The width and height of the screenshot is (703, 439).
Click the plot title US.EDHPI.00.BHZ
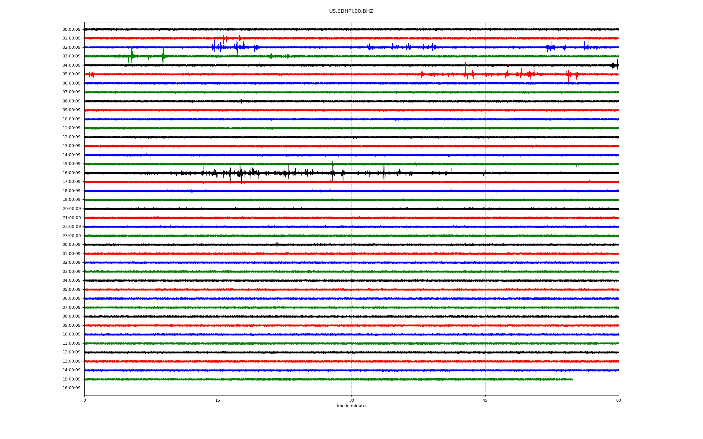click(x=351, y=11)
